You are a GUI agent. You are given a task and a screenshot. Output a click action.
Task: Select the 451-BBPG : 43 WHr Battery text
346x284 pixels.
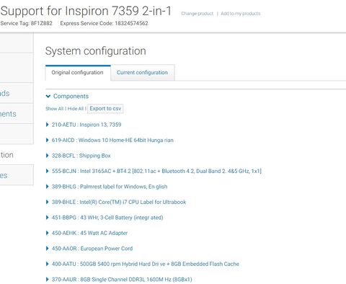107,218
